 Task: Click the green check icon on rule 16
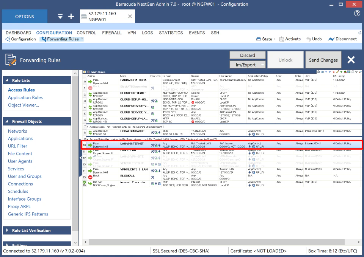84,182
